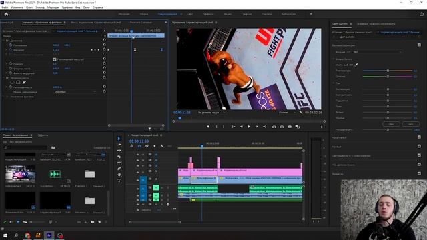Image resolution: width=427 pixels, height=240 pixels.
Task: Toggle Snap in timeline header
Action: (139, 146)
